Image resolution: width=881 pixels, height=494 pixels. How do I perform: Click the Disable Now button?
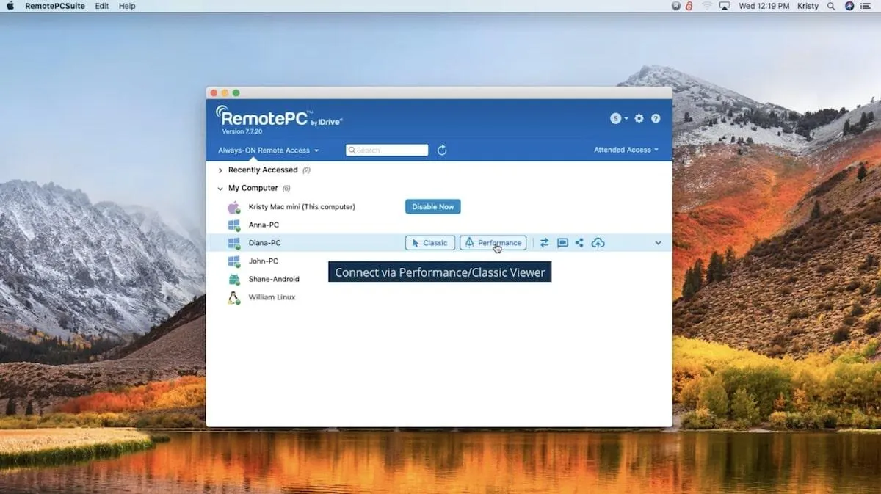click(x=433, y=207)
